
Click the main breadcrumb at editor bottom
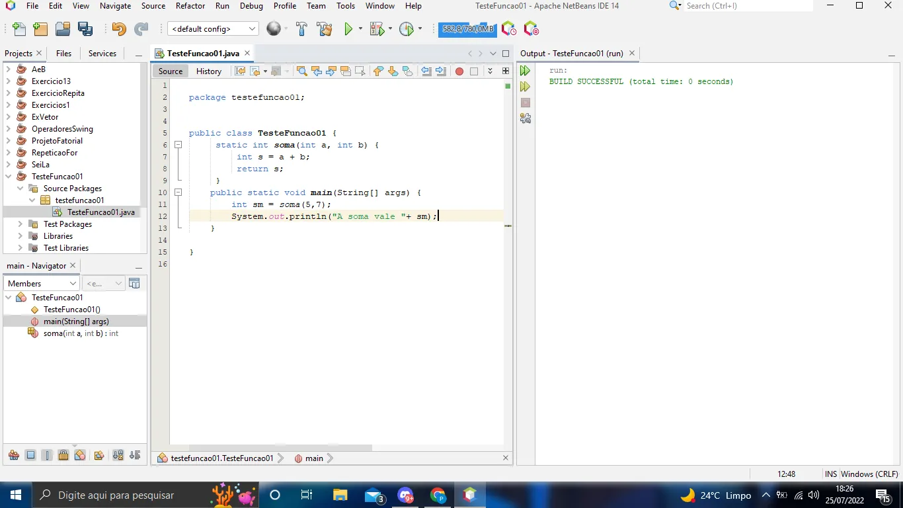pos(314,458)
